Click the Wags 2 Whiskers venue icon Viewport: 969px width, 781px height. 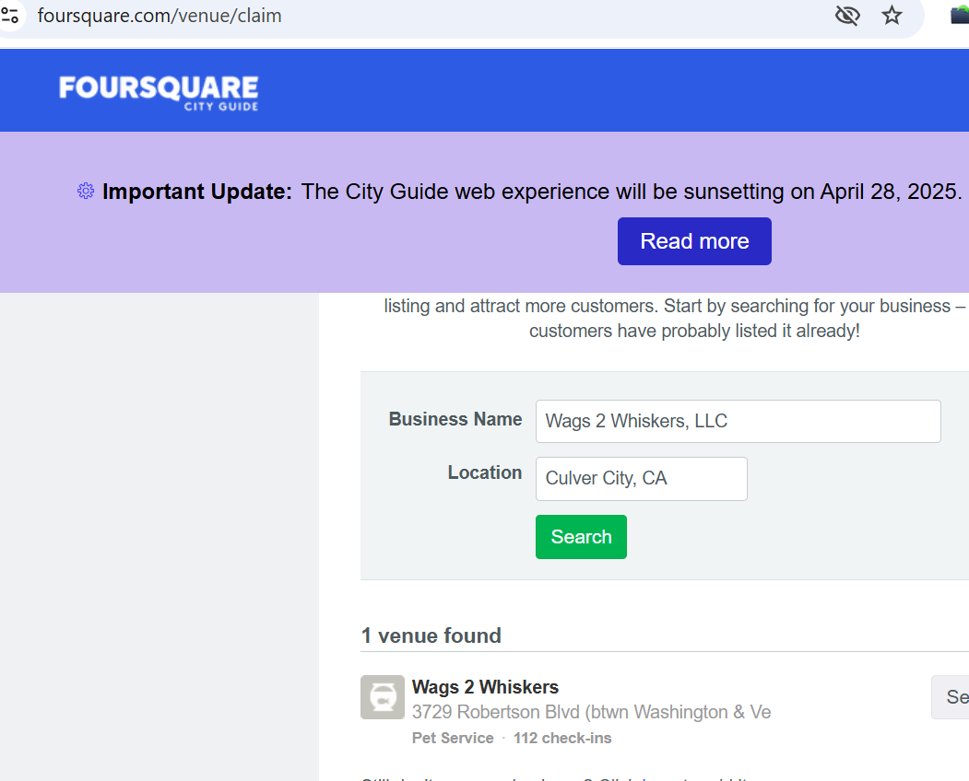coord(383,697)
